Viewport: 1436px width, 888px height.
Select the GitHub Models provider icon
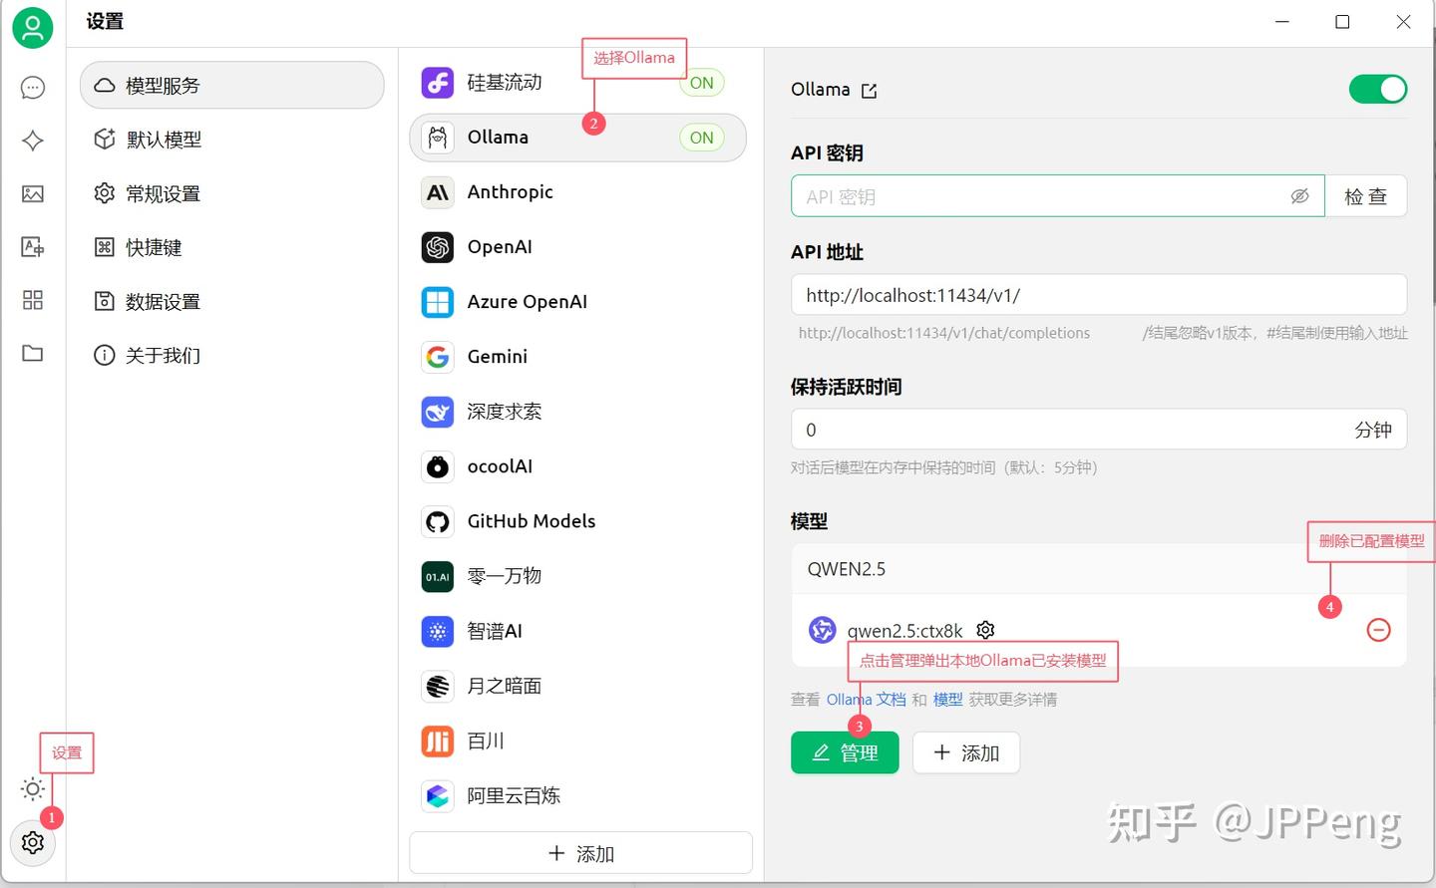click(x=438, y=521)
